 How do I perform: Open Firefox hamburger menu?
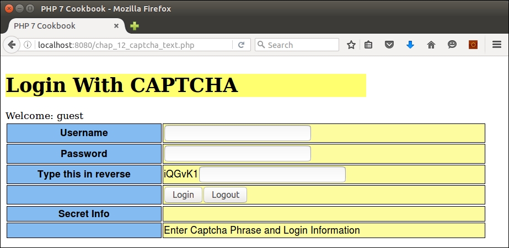point(497,45)
